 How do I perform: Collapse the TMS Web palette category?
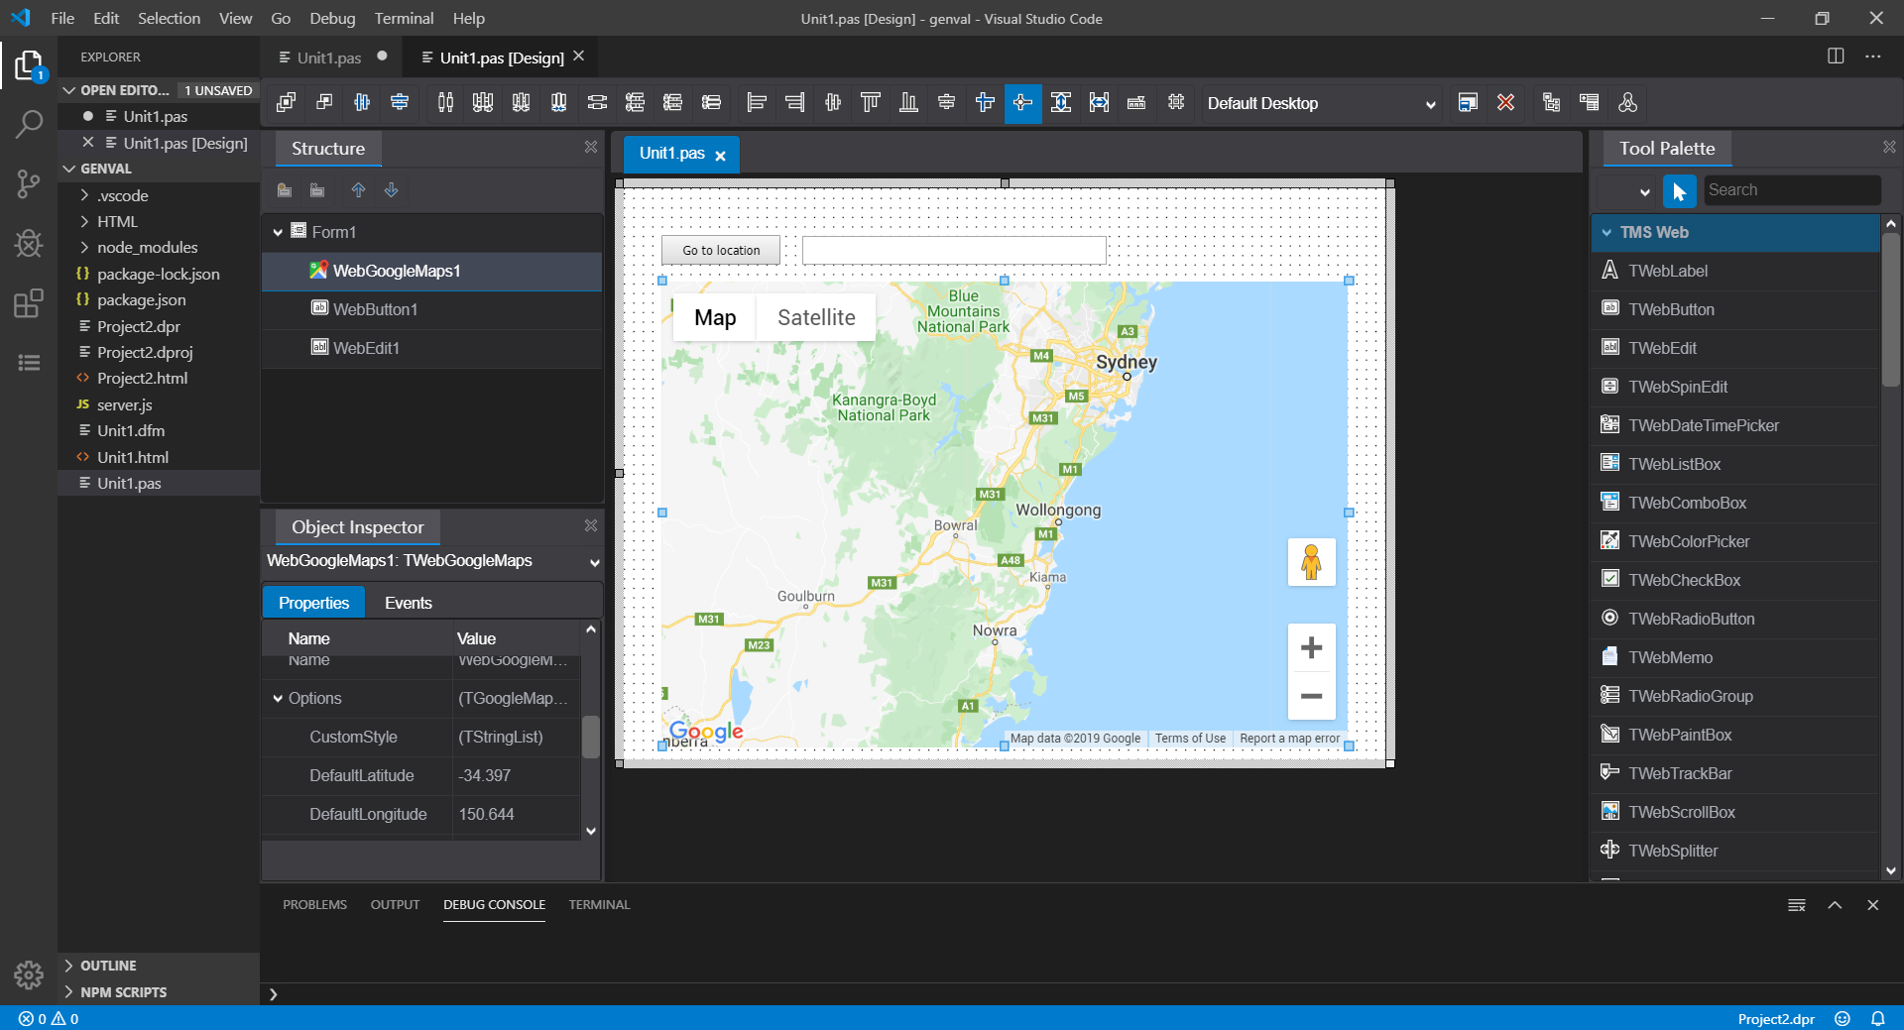tap(1606, 232)
